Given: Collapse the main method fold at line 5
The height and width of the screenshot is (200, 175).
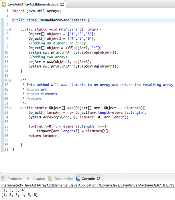Looking at the screenshot, I should tap(10, 29).
